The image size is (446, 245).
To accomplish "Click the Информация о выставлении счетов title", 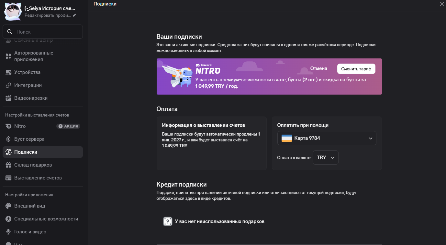I will [204, 125].
